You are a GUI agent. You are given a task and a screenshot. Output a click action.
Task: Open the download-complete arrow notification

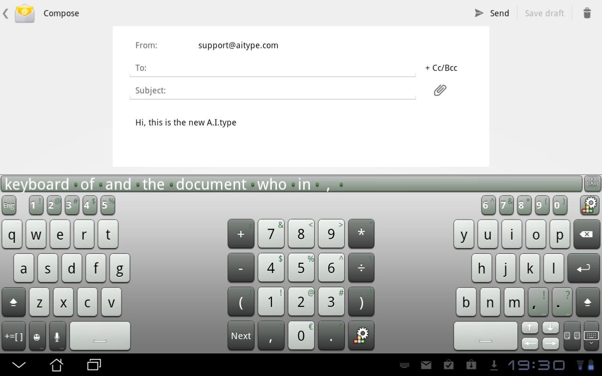click(494, 365)
